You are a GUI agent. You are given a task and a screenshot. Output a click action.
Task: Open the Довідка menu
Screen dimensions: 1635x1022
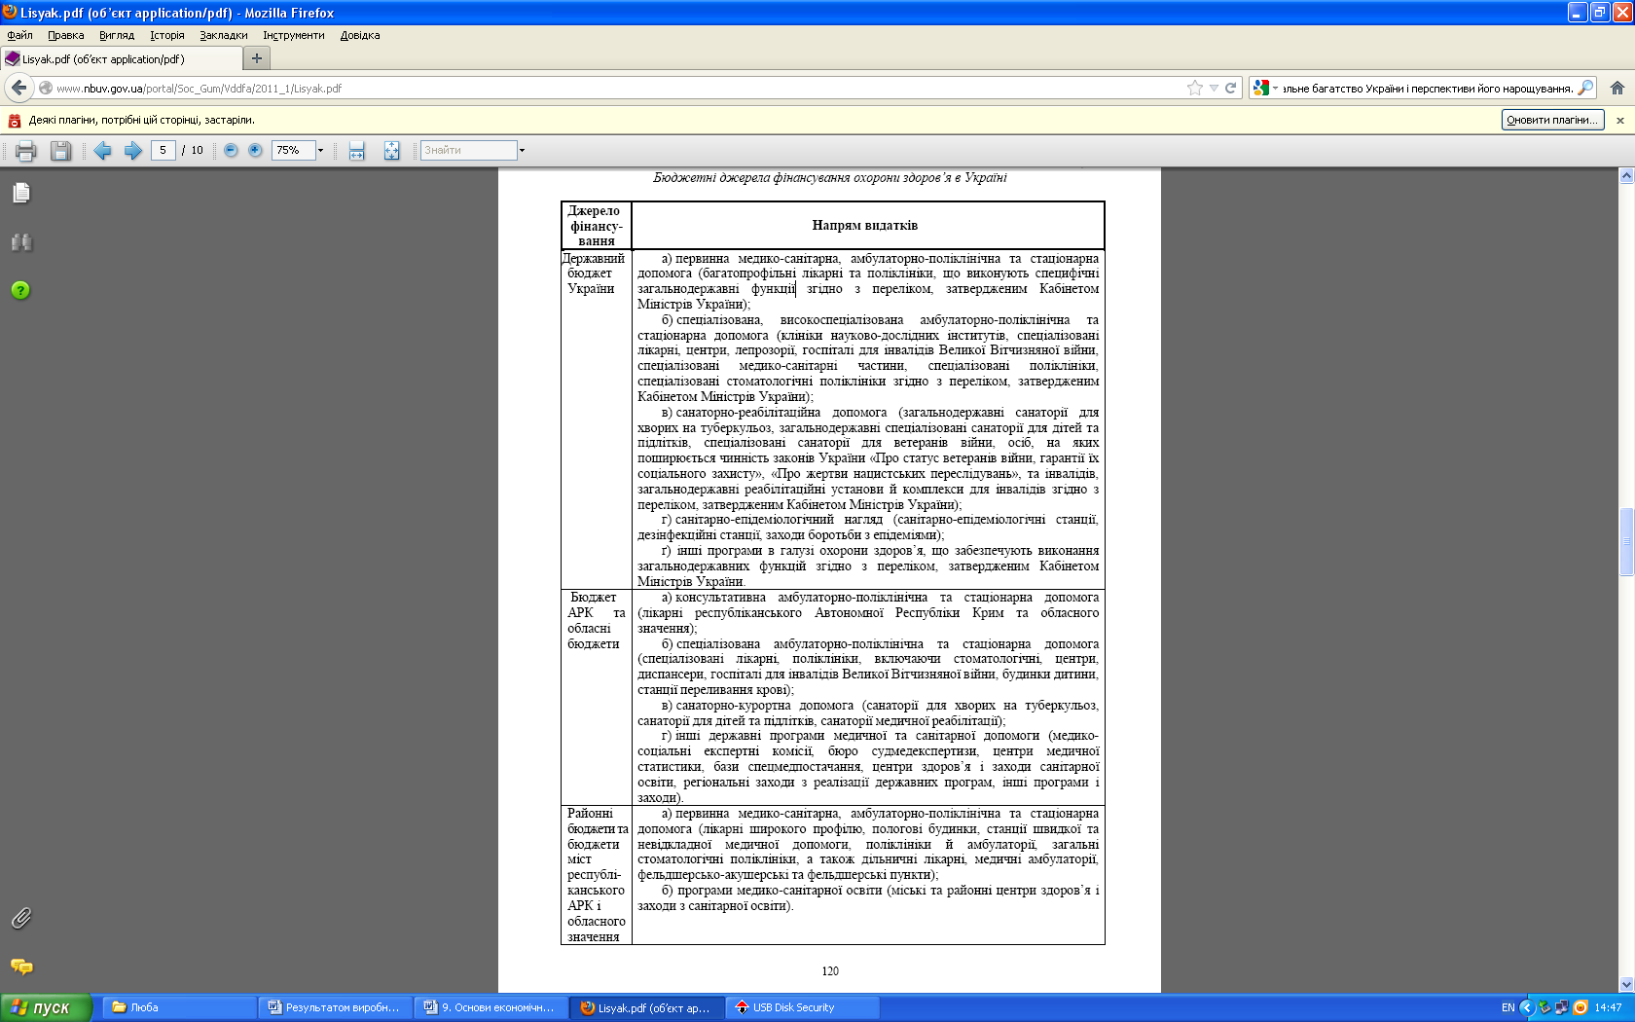point(360,35)
